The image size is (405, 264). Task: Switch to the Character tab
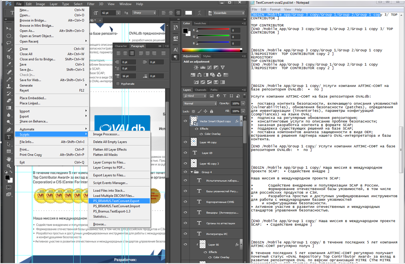(121, 46)
